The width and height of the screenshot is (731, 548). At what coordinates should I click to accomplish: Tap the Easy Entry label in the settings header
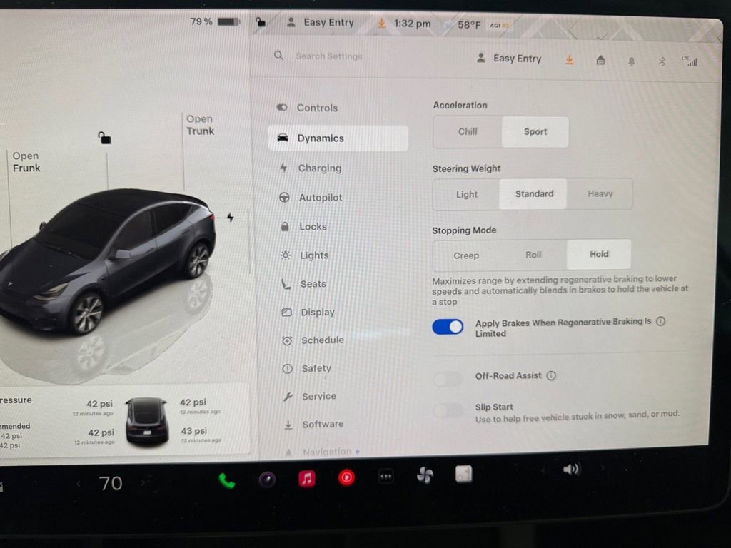tap(517, 59)
